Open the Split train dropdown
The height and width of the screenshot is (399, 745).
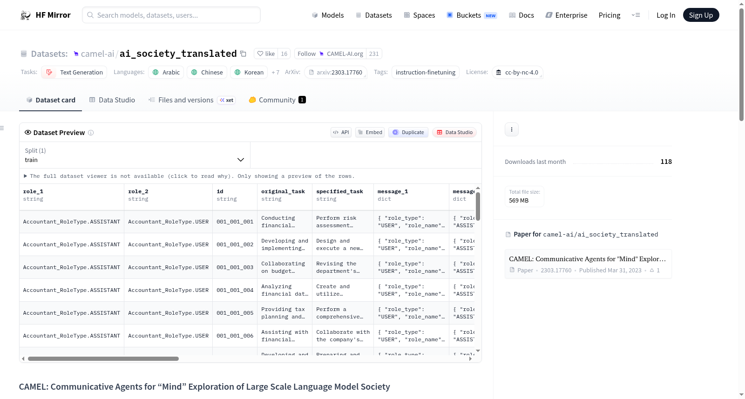135,155
